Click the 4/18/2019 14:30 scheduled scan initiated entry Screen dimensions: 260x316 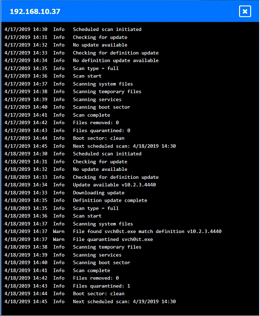[107, 154]
